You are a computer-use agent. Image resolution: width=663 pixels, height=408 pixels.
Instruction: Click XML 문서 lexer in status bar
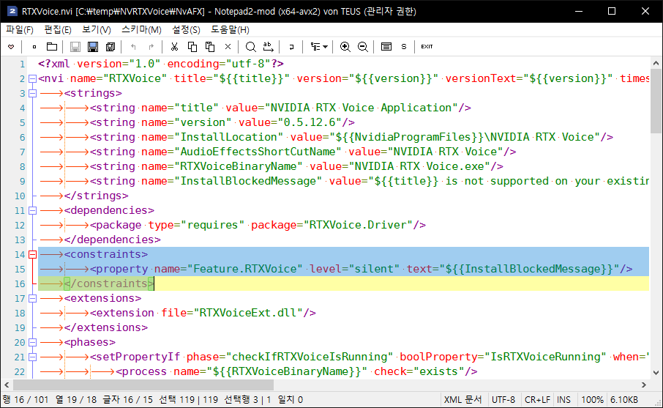coord(462,400)
